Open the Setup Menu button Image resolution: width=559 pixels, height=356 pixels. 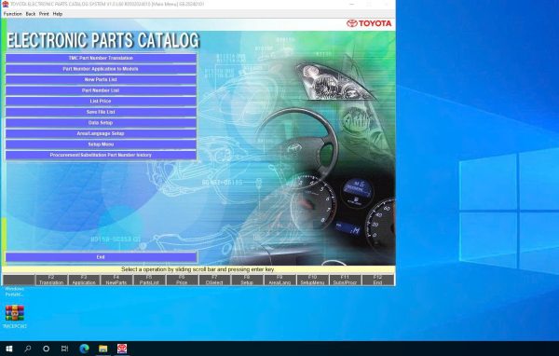coord(101,144)
